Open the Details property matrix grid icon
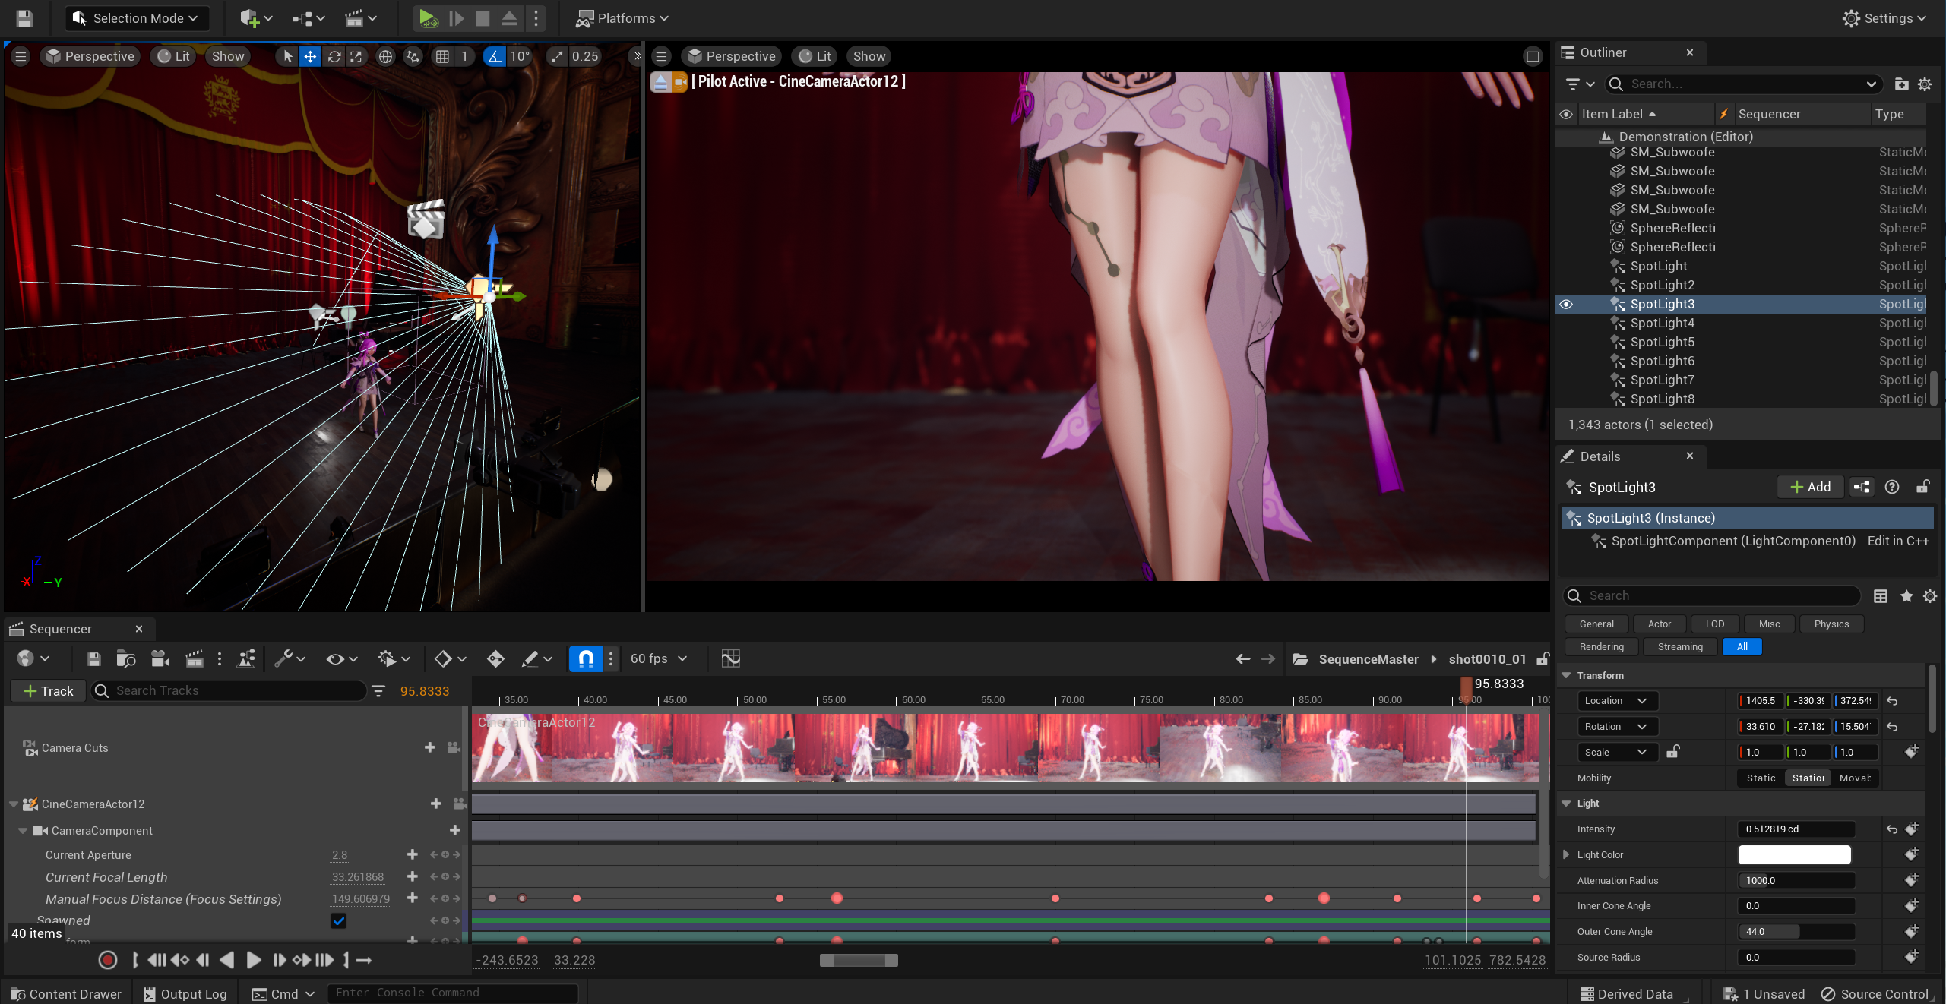1946x1004 pixels. (x=1881, y=596)
